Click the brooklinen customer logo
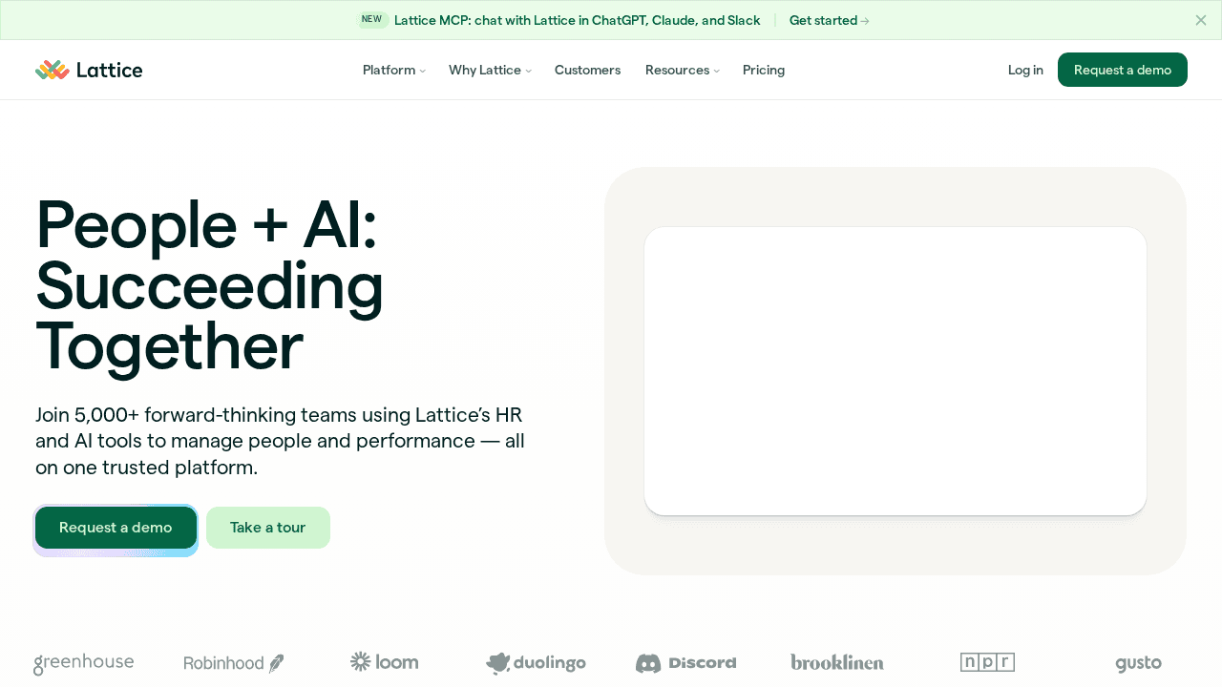The width and height of the screenshot is (1222, 687). 837,662
